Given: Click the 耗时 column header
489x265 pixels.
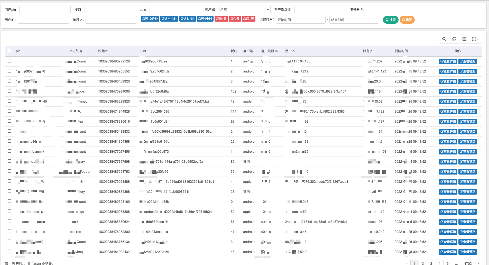Looking at the screenshot, I should 234,51.
